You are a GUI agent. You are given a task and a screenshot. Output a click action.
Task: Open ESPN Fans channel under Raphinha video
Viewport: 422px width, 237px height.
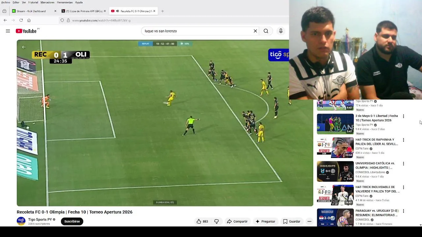362,149
